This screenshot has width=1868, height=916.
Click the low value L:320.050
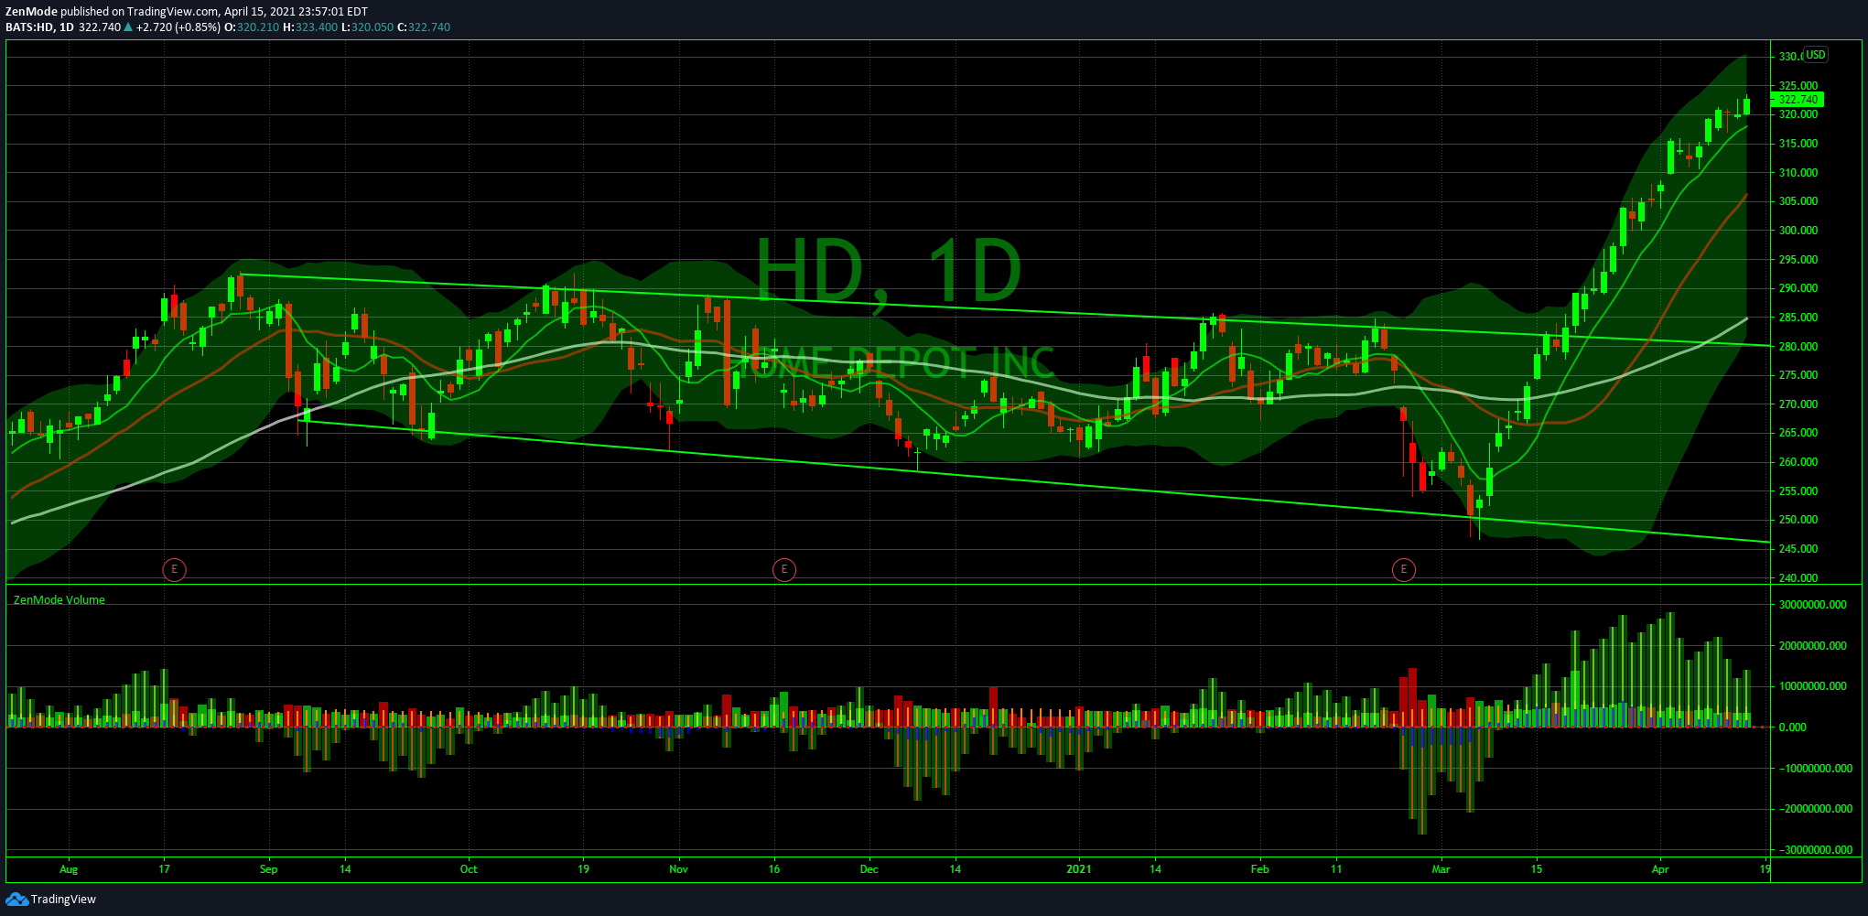[367, 27]
